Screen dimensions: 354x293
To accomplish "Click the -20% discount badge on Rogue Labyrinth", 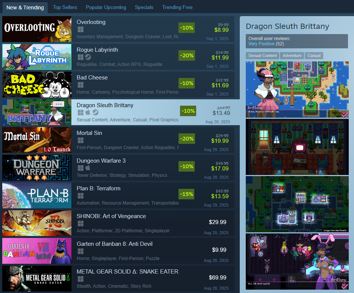I will [187, 55].
